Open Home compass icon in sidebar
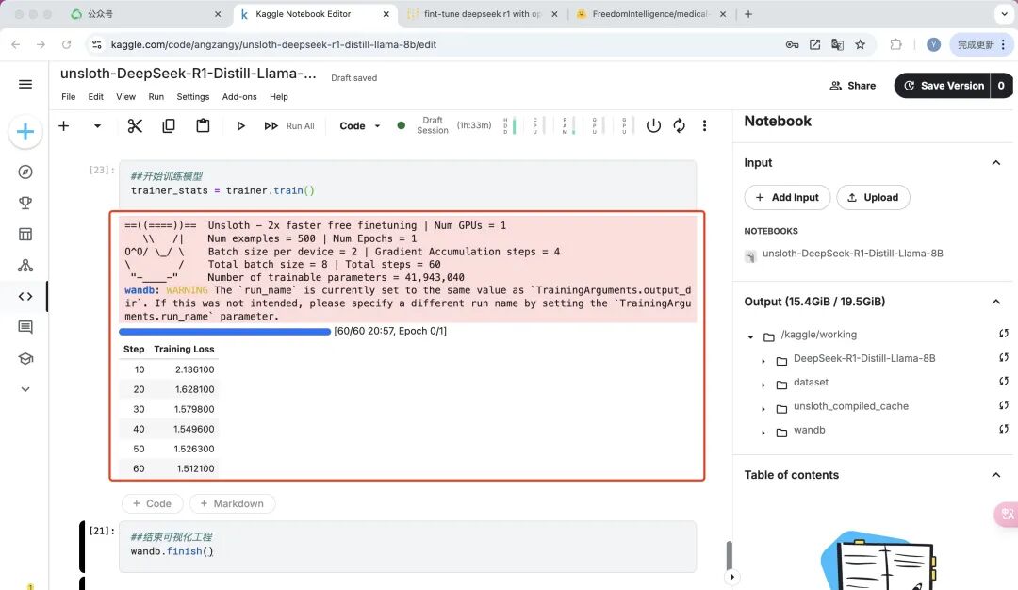The image size is (1018, 590). [x=25, y=172]
